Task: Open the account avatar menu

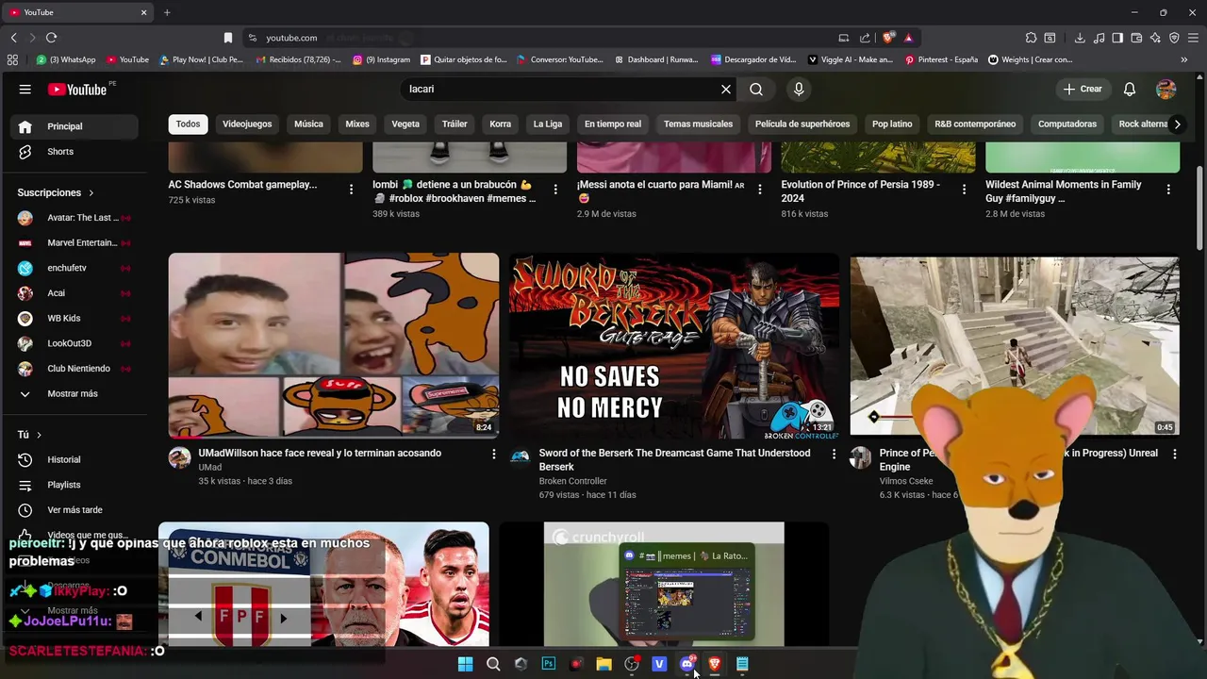Action: 1166,89
